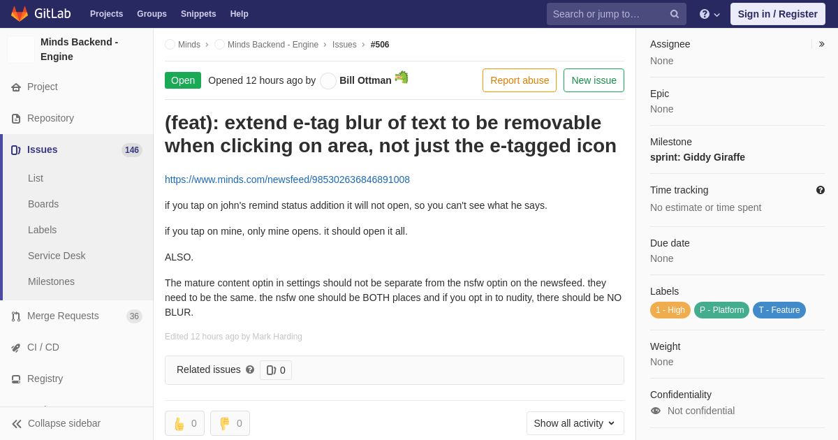The width and height of the screenshot is (838, 440).
Task: Click the Issues count badge 146
Action: click(132, 150)
